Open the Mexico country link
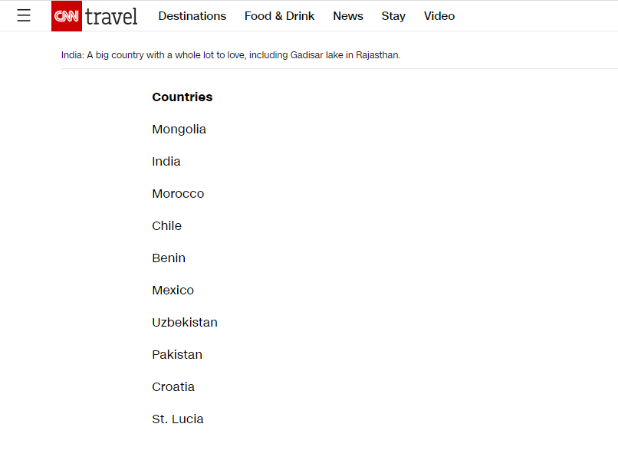Screen dimensions: 618x460 pos(173,291)
